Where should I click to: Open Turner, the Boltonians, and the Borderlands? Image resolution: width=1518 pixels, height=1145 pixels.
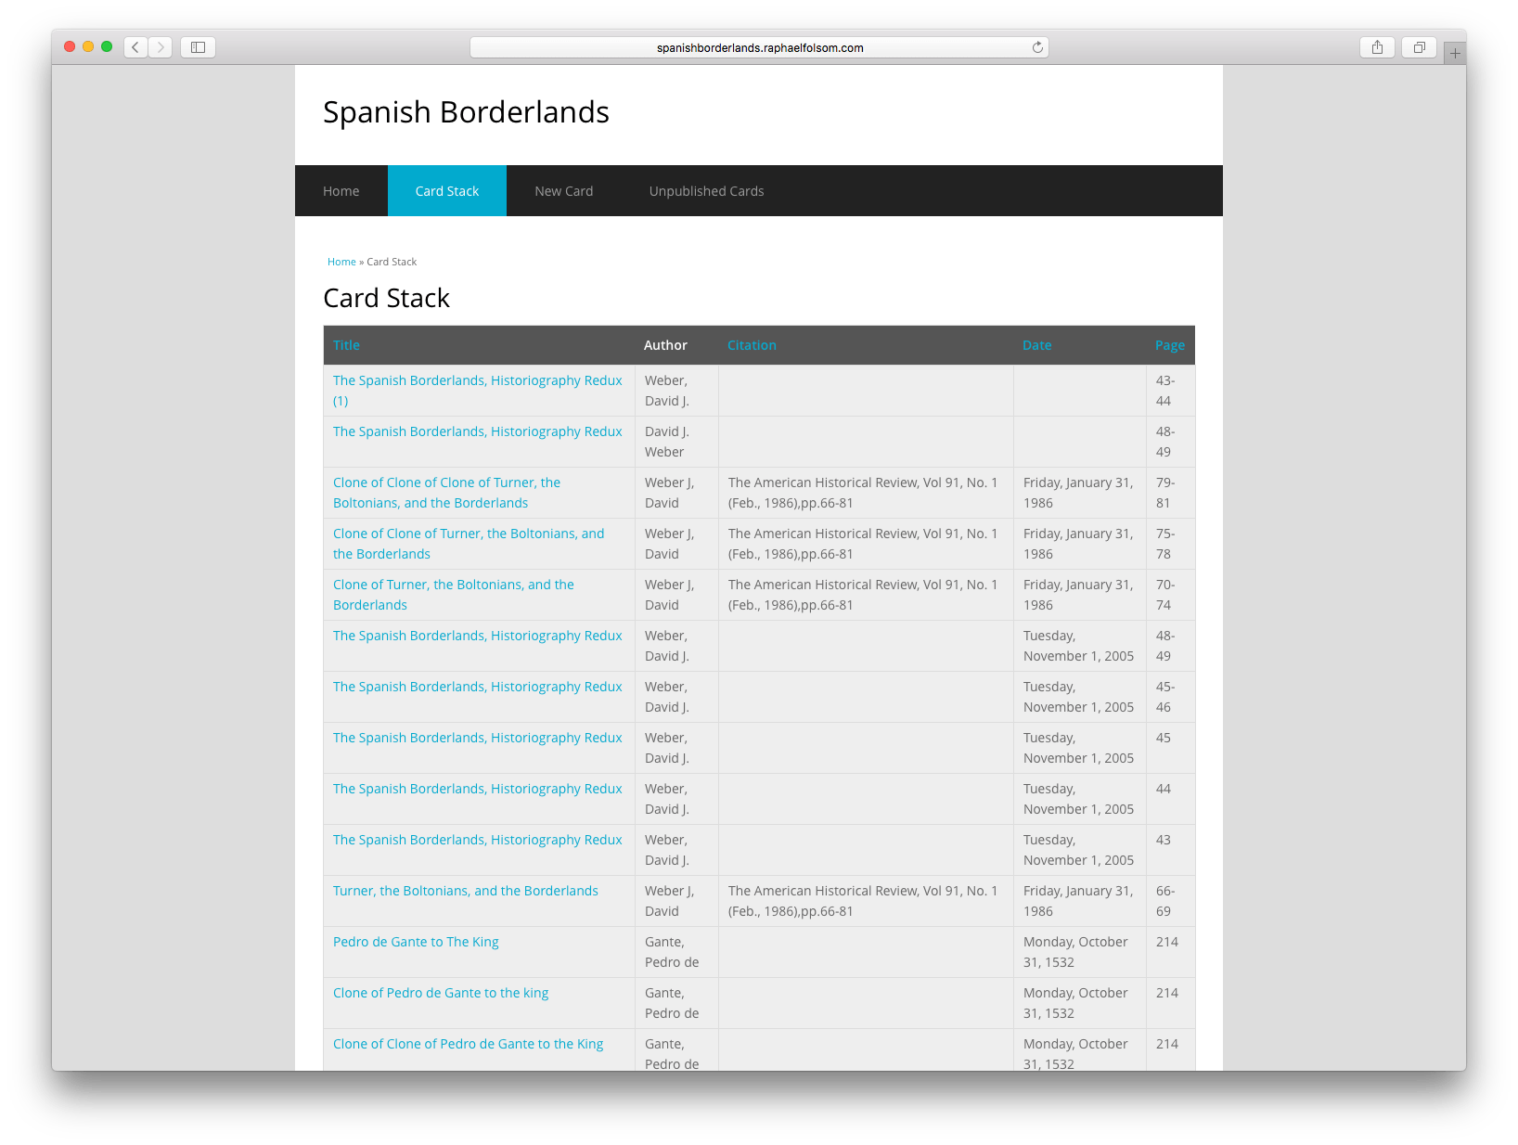pos(466,891)
